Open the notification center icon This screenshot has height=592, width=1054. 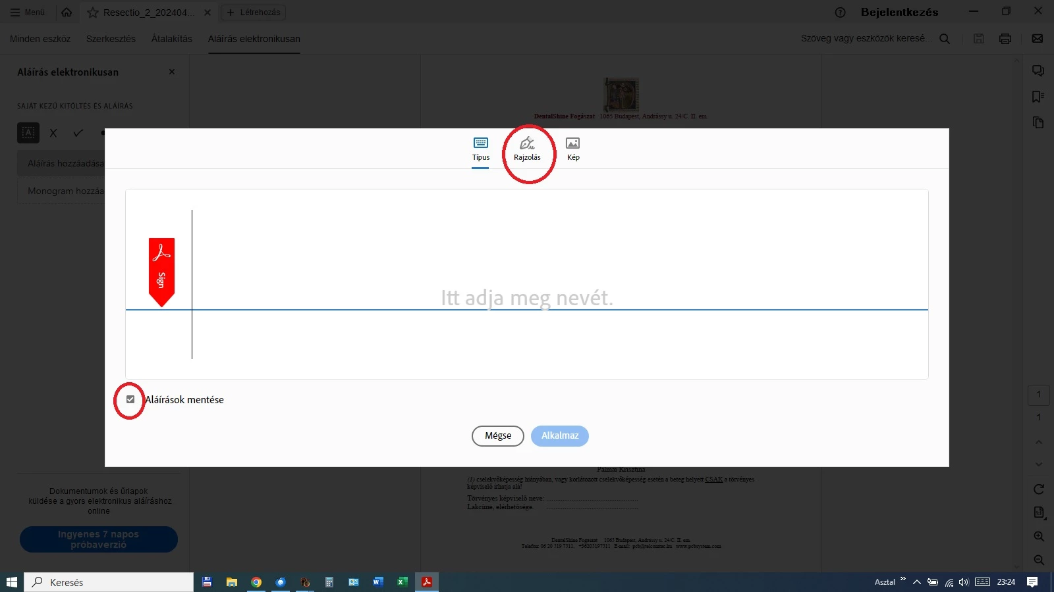click(1032, 582)
